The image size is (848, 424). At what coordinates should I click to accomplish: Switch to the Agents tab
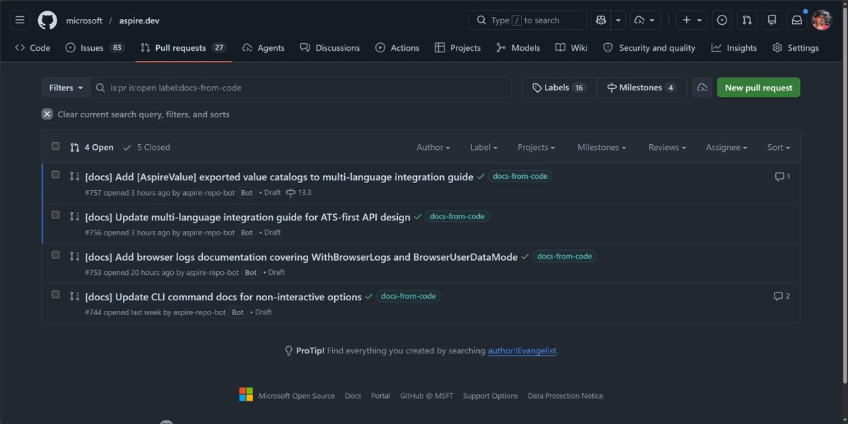pos(263,48)
